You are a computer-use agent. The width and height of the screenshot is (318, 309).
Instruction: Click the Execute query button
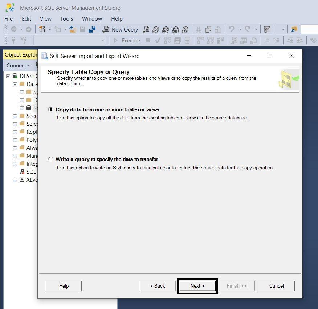[x=127, y=41]
